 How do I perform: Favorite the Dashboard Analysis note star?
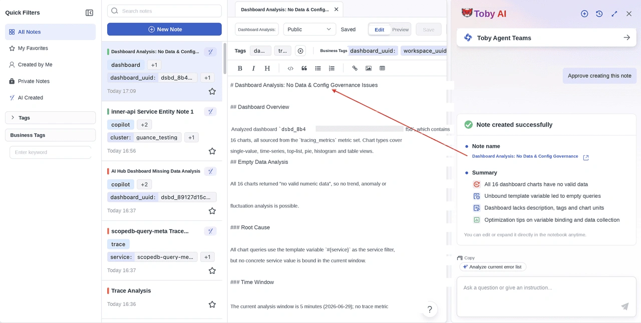coord(212,91)
